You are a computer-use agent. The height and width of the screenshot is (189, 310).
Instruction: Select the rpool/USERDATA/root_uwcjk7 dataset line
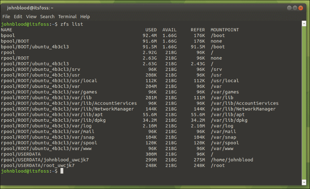pyautogui.click(x=38, y=166)
